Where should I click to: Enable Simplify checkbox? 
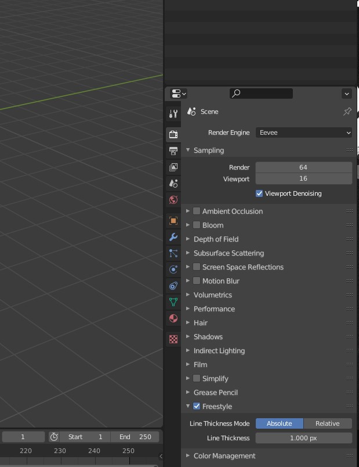tap(196, 379)
